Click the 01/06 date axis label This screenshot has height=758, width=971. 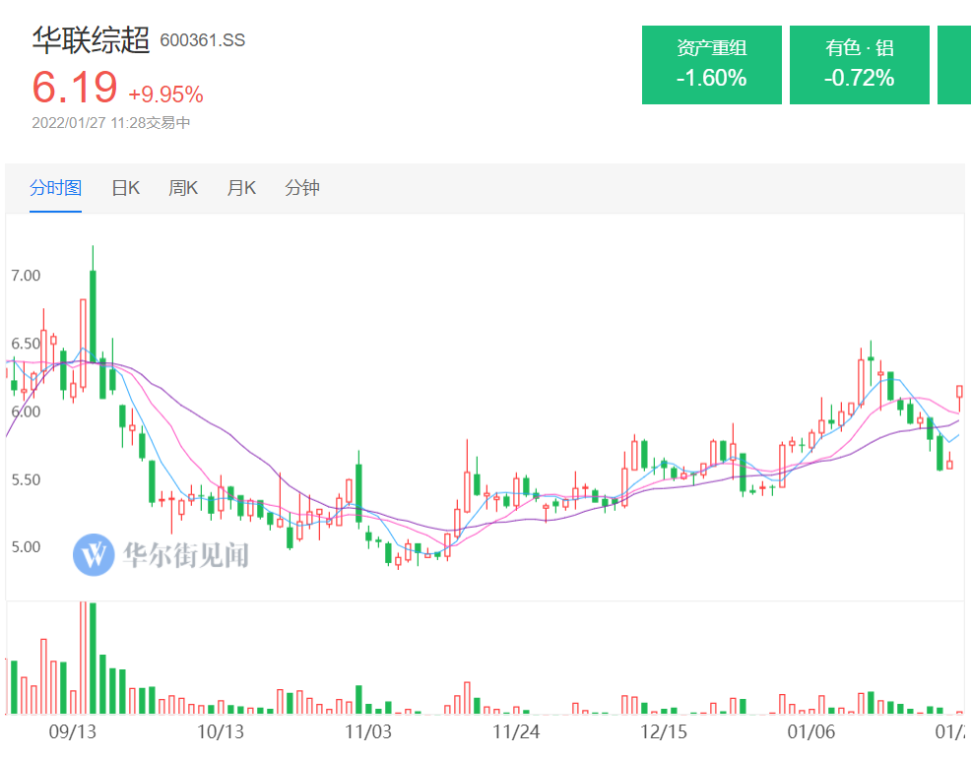(x=811, y=732)
